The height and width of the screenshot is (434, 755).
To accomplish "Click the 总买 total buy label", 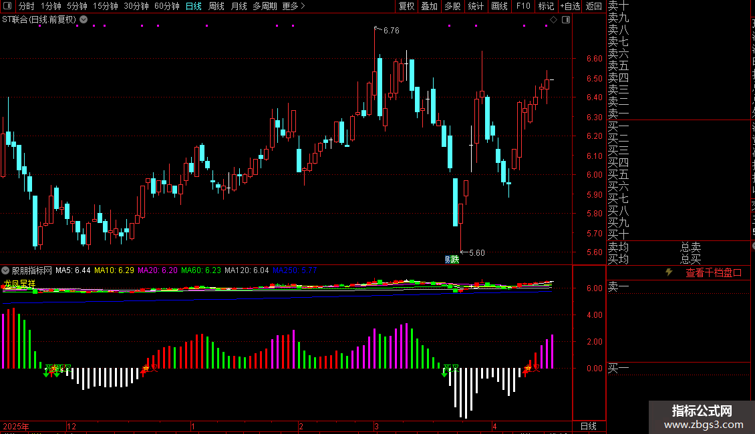I will (x=690, y=259).
